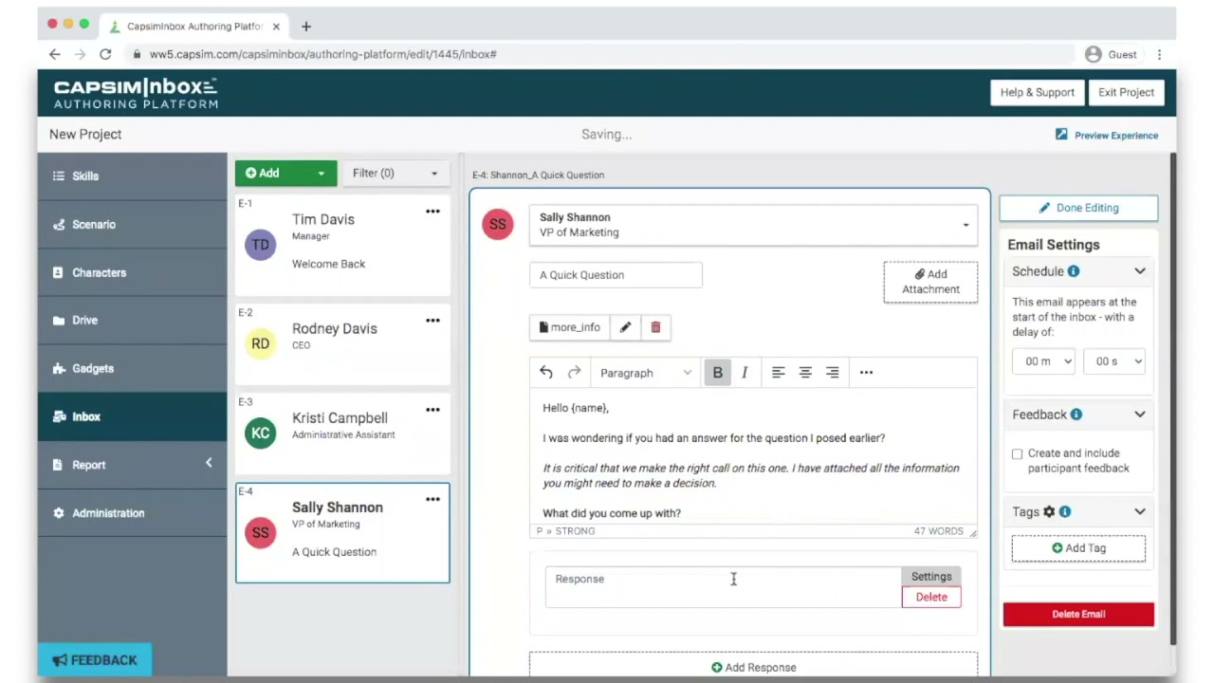The width and height of the screenshot is (1214, 683).
Task: Click the SS sender avatar in editor
Action: click(498, 225)
